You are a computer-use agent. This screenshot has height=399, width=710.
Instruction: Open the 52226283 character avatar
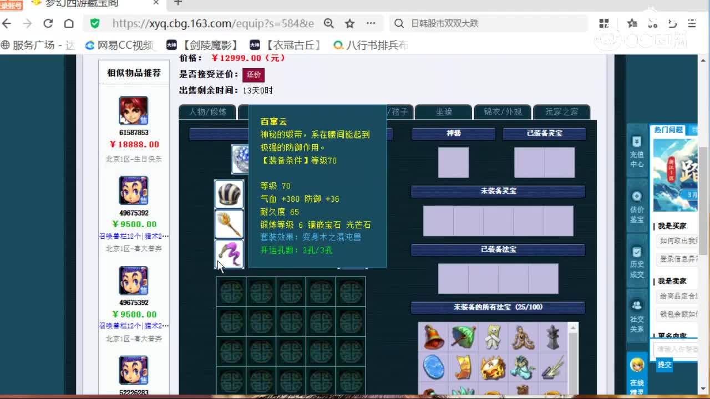133,370
